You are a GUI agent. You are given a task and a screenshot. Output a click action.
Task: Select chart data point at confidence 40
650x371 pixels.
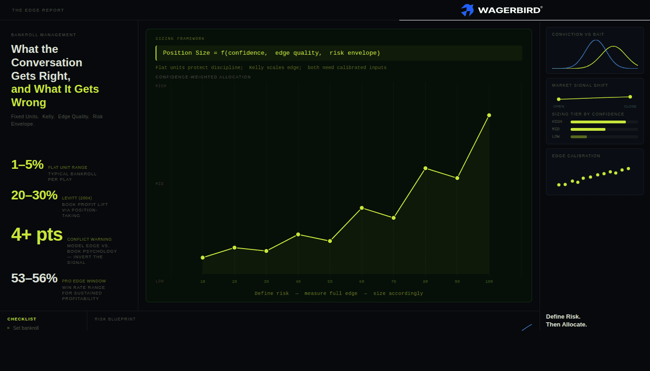pyautogui.click(x=298, y=235)
